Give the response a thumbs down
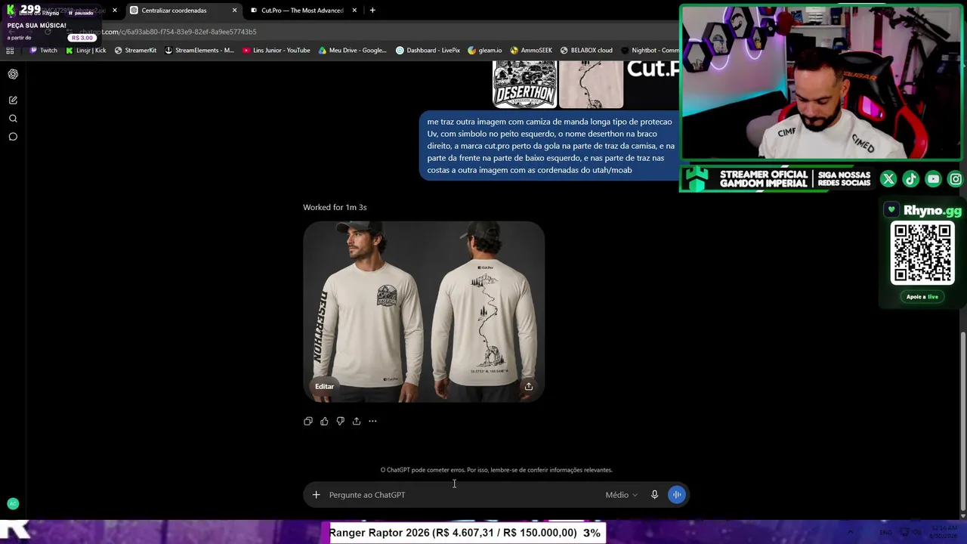967x544 pixels. click(x=341, y=421)
